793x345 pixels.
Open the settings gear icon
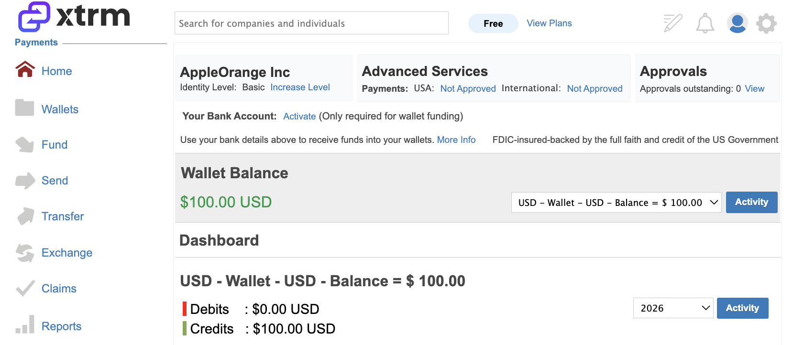766,23
